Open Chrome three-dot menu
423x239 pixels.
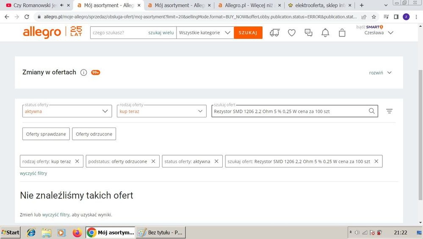click(x=416, y=17)
